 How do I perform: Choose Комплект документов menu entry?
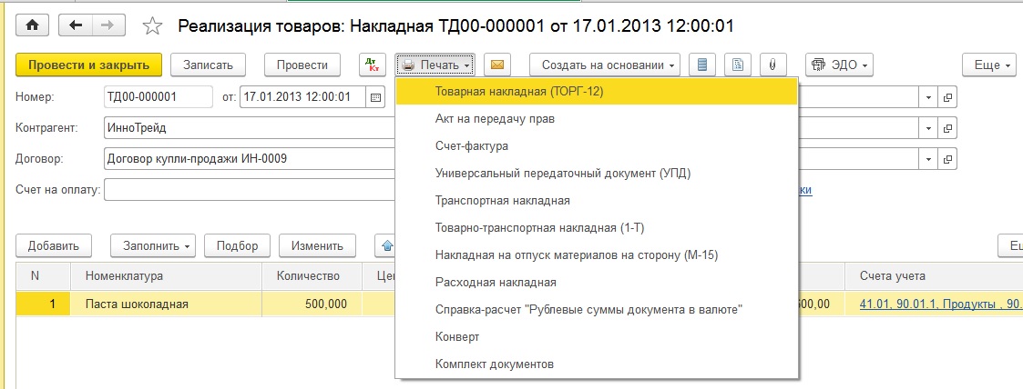tap(495, 364)
